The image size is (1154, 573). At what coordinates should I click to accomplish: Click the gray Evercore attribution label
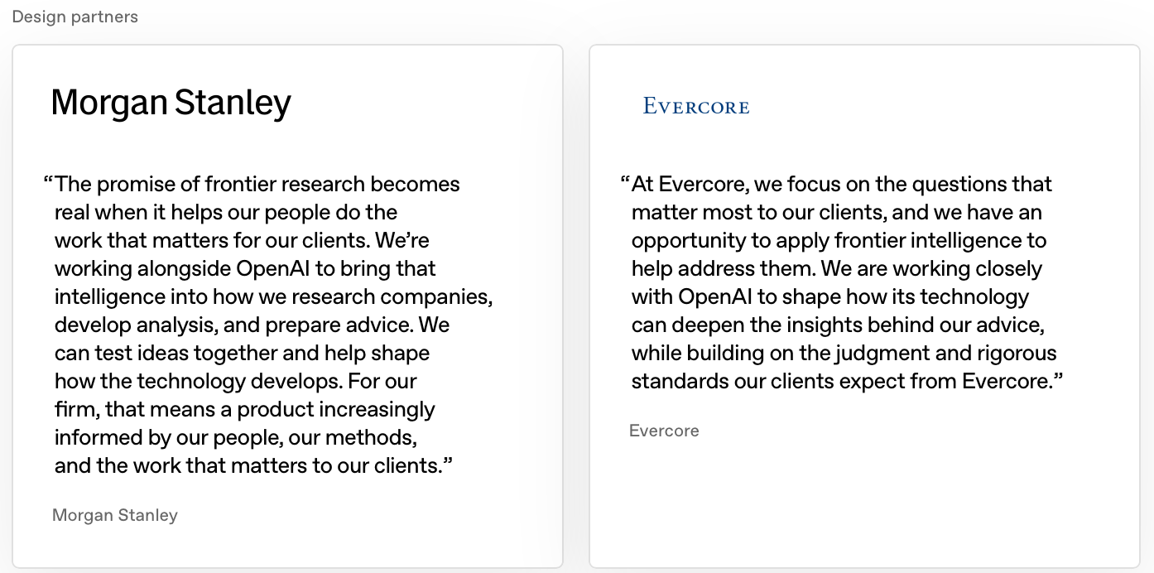(x=664, y=431)
